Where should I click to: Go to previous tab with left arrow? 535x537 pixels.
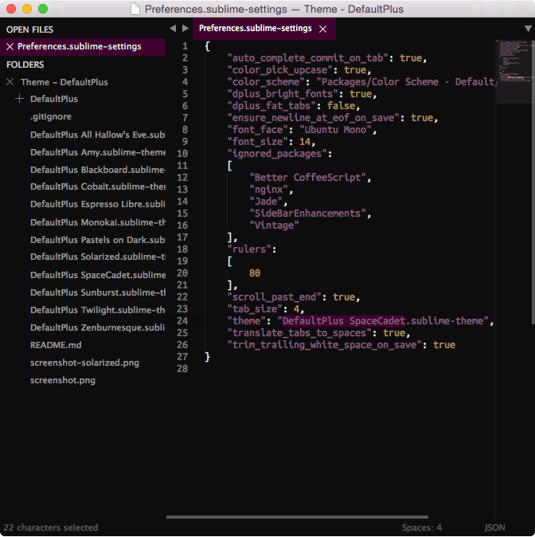click(173, 29)
